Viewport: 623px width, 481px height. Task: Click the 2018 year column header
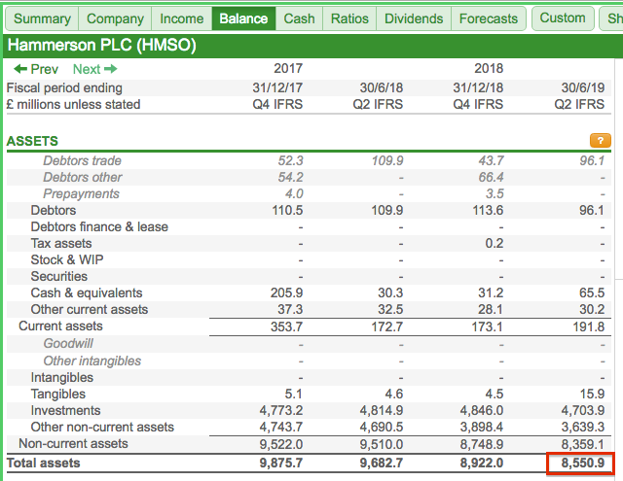coord(489,68)
